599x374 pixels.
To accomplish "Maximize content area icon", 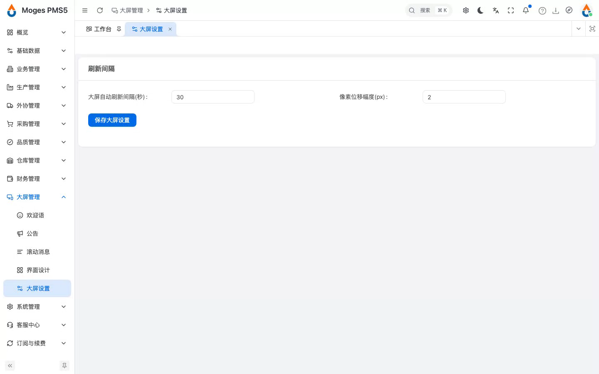I will pyautogui.click(x=592, y=29).
